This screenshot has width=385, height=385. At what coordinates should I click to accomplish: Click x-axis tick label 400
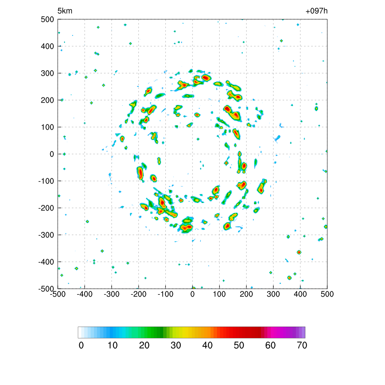pyautogui.click(x=300, y=294)
